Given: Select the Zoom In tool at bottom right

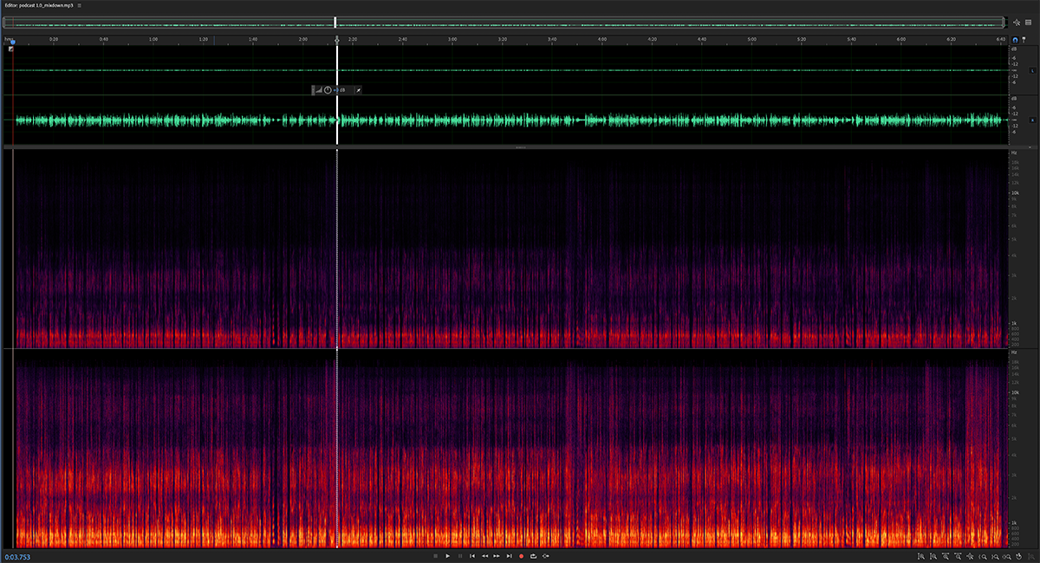Looking at the screenshot, I should point(983,557).
